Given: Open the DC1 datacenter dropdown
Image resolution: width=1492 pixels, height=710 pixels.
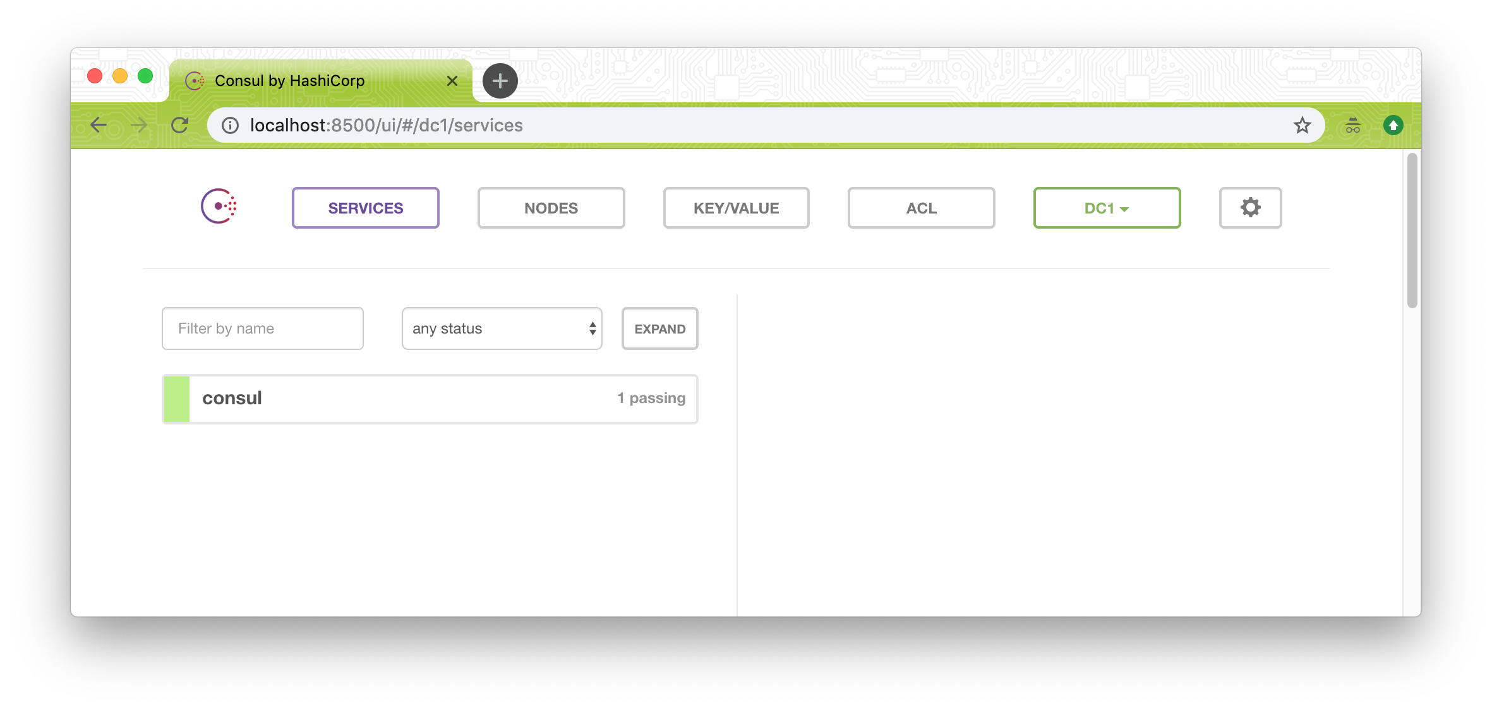Looking at the screenshot, I should pos(1106,208).
